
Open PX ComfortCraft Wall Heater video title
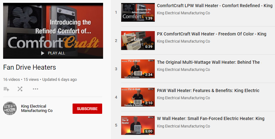pos(211,34)
